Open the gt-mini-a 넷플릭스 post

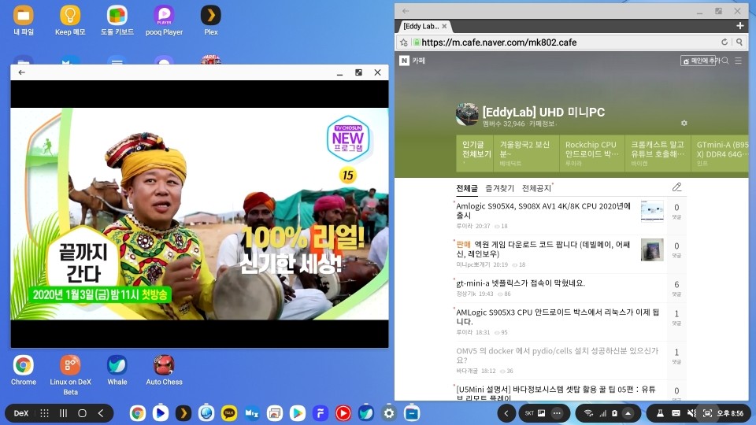[x=521, y=283]
